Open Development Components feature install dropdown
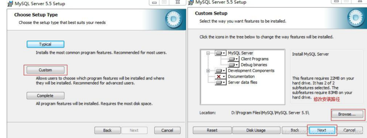367x138 pixels. pyautogui.click(x=221, y=71)
